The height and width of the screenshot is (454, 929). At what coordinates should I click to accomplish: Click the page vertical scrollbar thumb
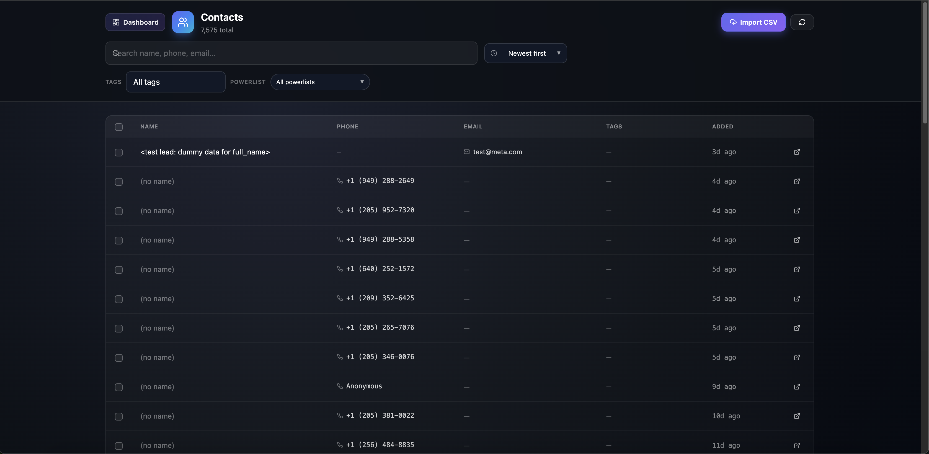(x=925, y=63)
